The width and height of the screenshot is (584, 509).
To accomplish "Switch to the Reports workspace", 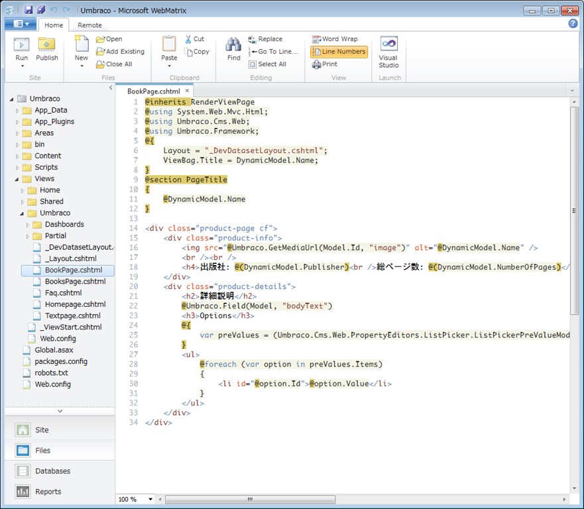I will click(48, 492).
